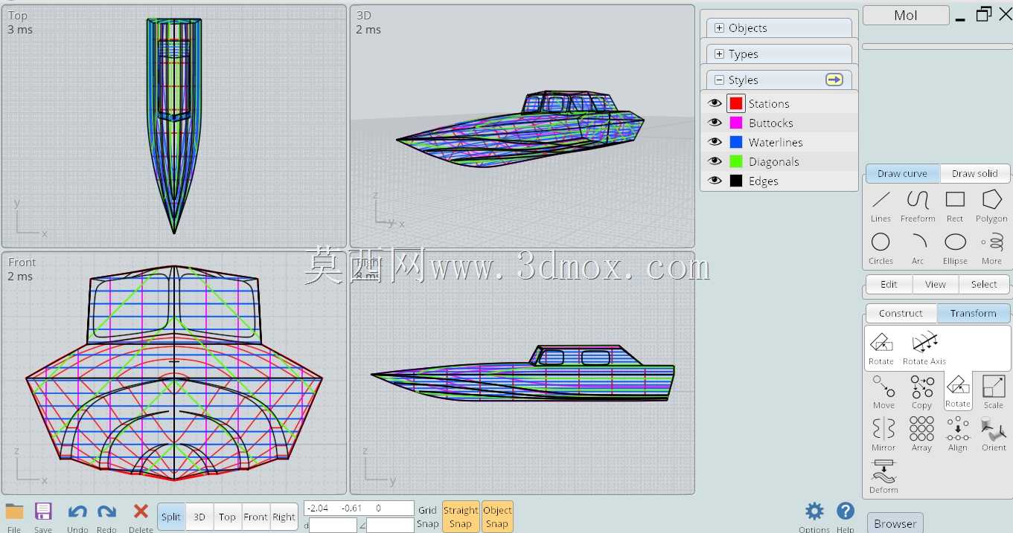Image resolution: width=1013 pixels, height=533 pixels.
Task: Switch to the Draw solid tab
Action: 974,173
